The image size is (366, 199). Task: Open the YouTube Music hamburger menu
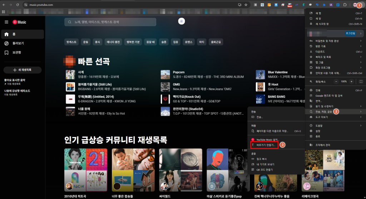(6, 22)
